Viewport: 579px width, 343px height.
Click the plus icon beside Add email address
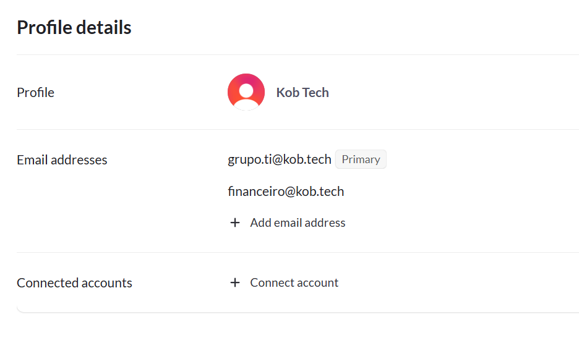(x=235, y=222)
